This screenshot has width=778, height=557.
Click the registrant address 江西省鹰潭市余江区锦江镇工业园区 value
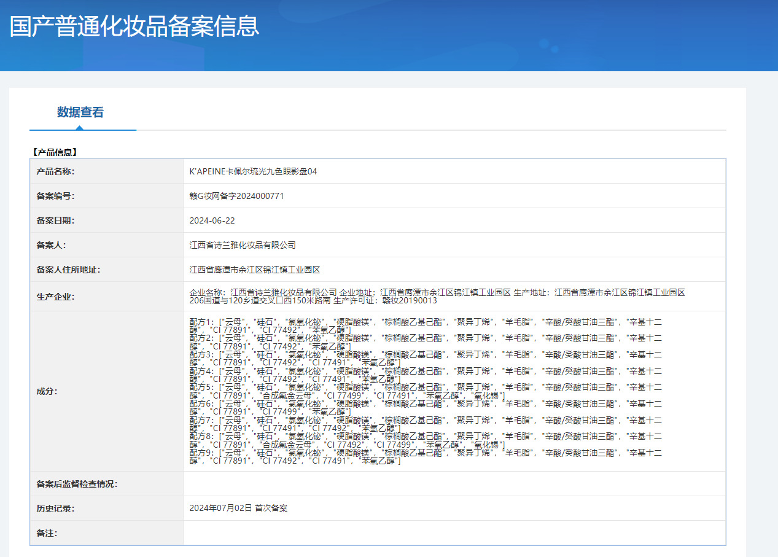255,270
